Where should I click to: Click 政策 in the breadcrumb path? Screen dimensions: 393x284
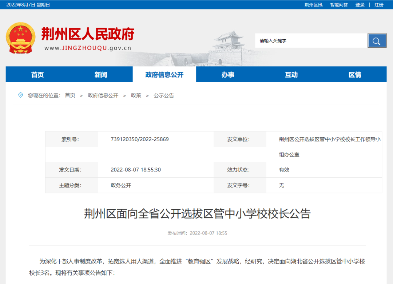pos(136,95)
